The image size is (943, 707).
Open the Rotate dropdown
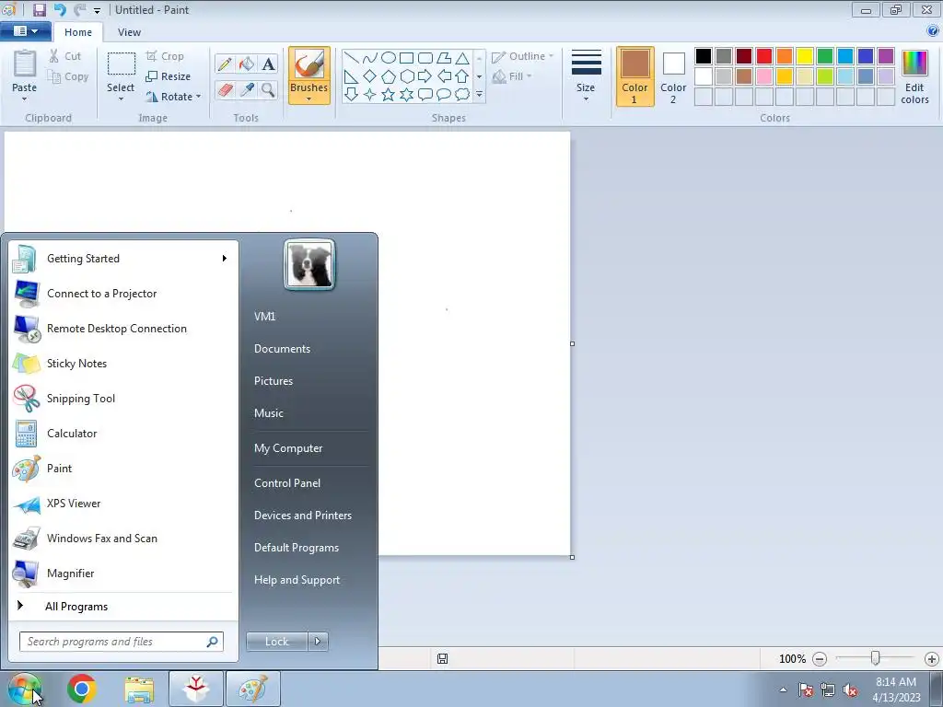pyautogui.click(x=173, y=97)
